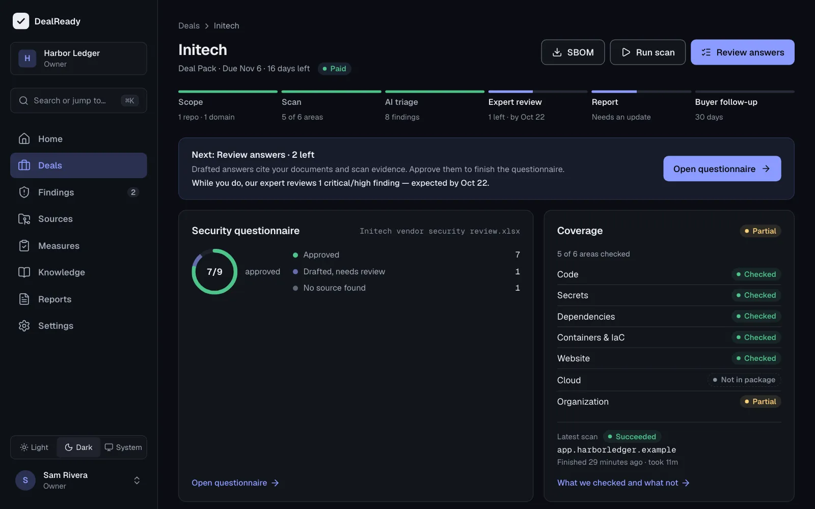Click the magnifier icon in search
This screenshot has width=815, height=509.
[x=23, y=100]
